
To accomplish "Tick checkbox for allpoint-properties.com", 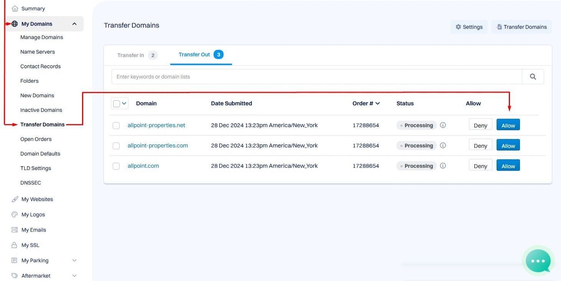I will pos(116,146).
